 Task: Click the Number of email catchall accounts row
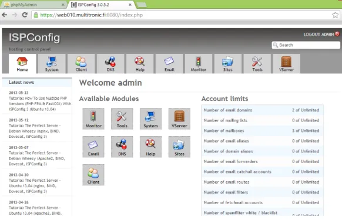pyautogui.click(x=263, y=172)
